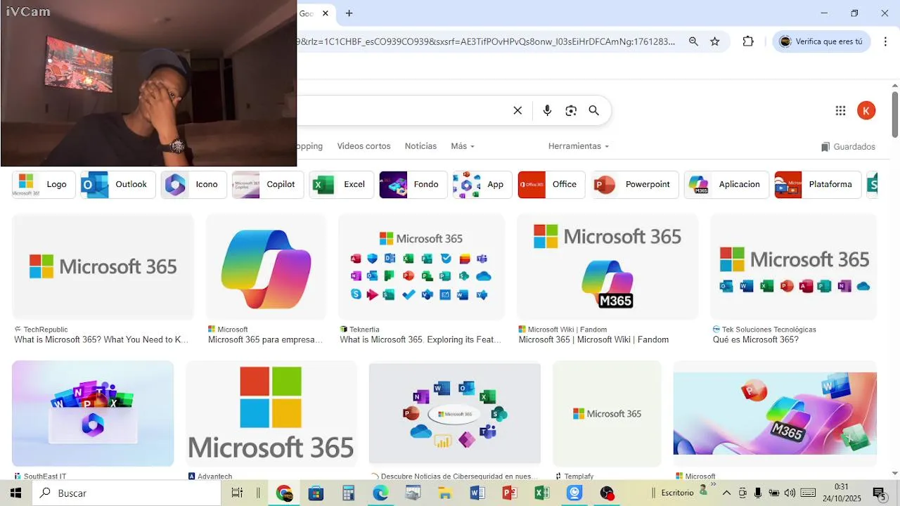
Task: Select the Icono filter chip
Action: pos(194,184)
